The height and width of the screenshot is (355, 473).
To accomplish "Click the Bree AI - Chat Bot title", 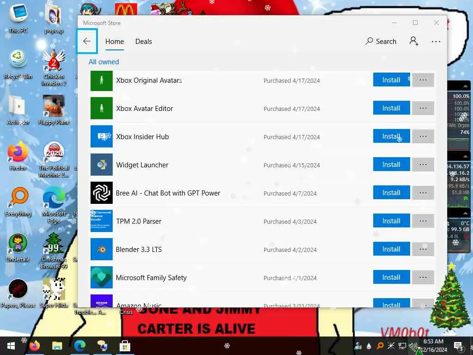I will point(168,193).
